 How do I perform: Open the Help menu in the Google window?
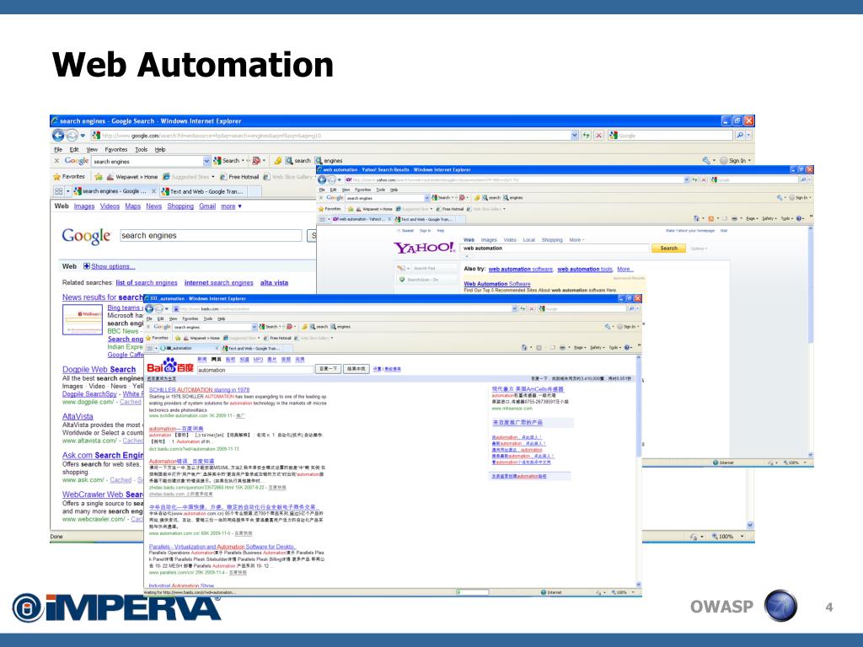[x=160, y=150]
